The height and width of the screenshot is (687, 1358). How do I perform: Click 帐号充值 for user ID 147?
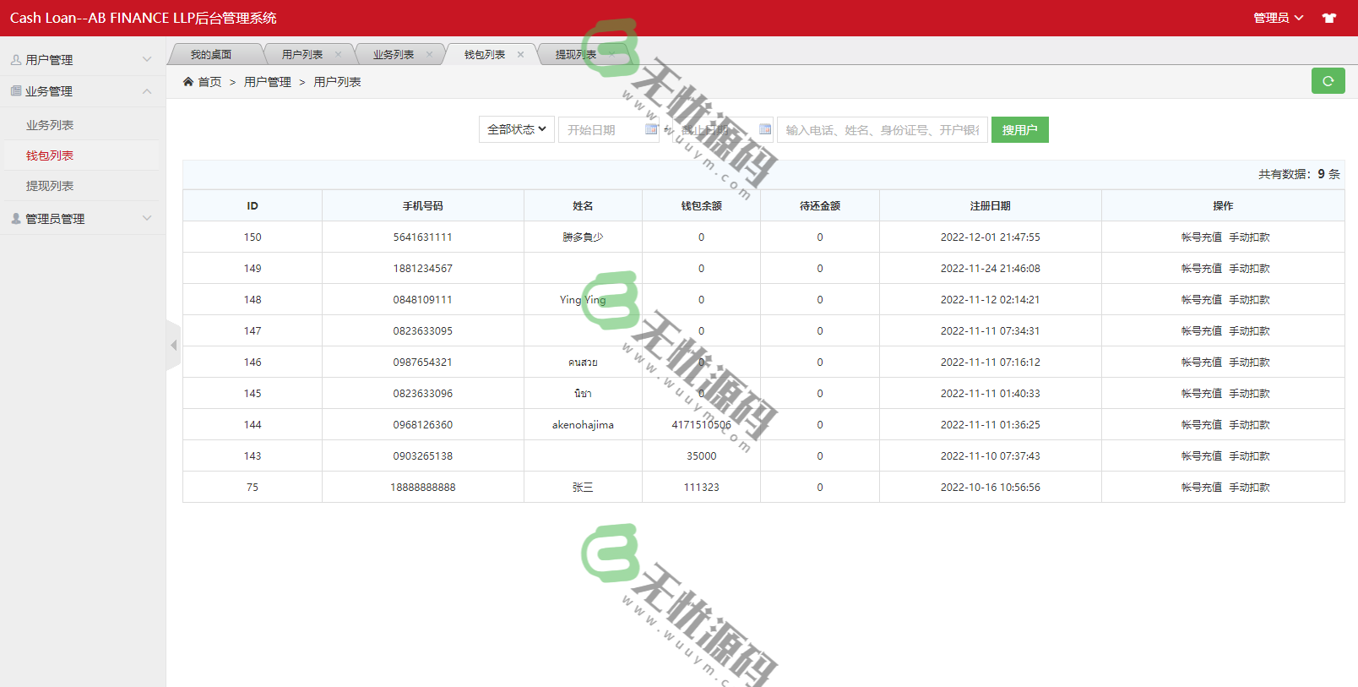[1202, 330]
